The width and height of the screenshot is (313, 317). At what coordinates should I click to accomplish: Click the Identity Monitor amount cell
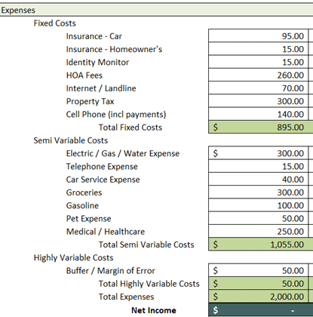(x=259, y=62)
